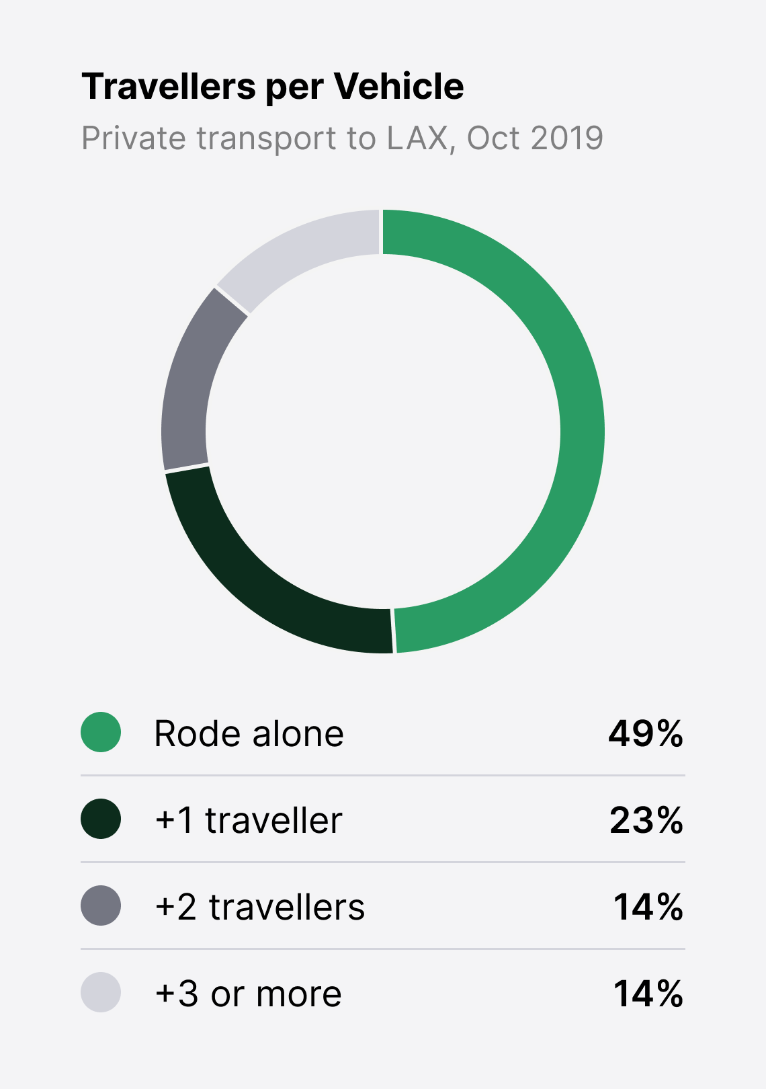Viewport: 766px width, 1089px height.
Task: Click the empty center of the donut chart
Action: [383, 431]
